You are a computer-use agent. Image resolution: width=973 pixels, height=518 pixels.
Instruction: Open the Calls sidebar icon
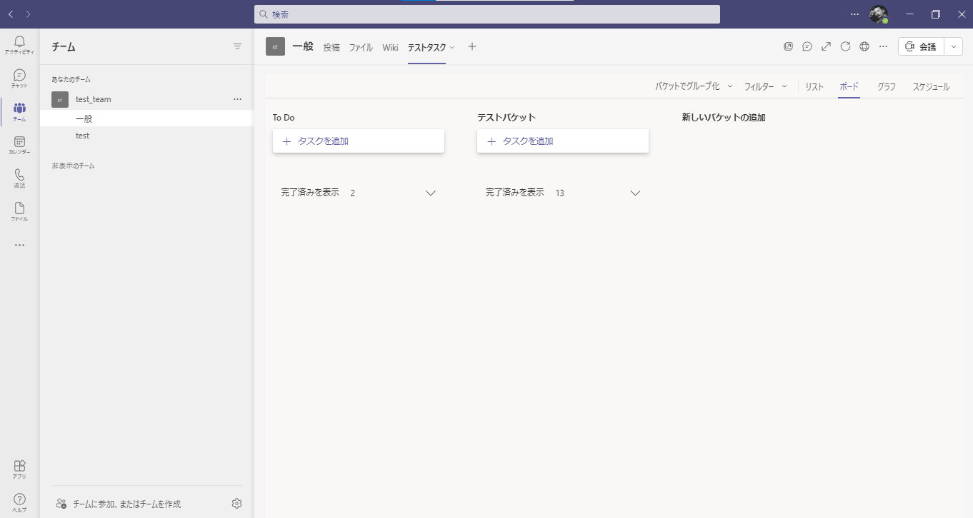[19, 178]
